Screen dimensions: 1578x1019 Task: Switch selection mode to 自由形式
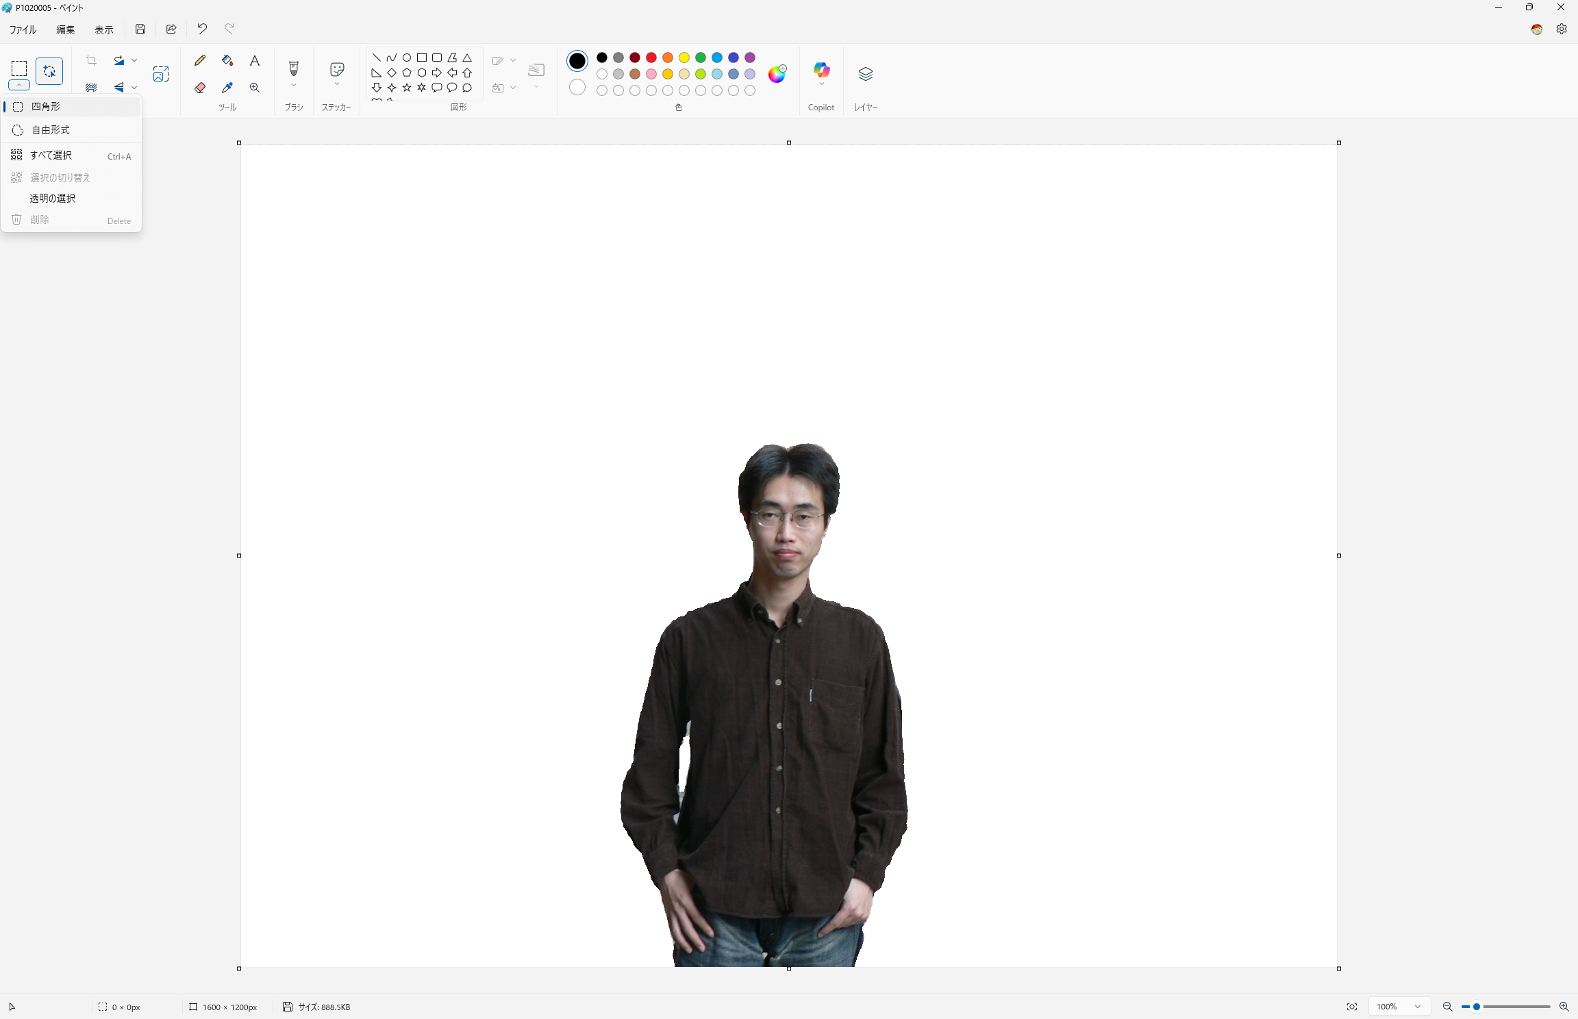(50, 130)
